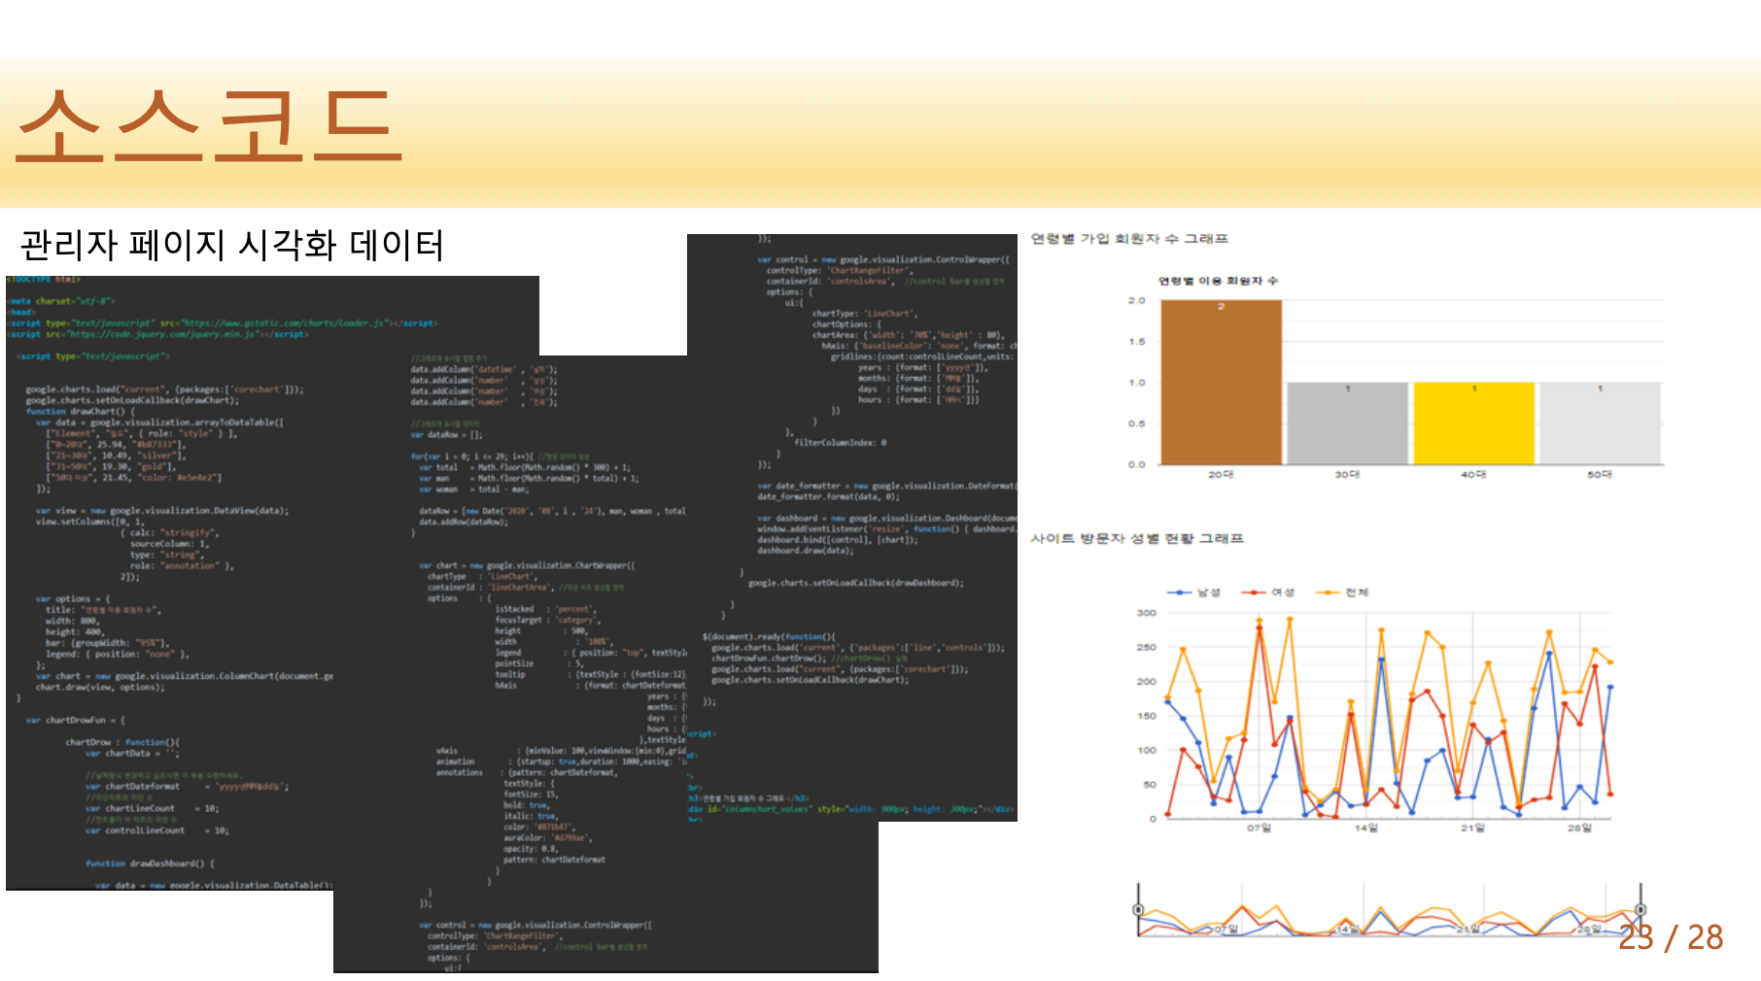Screen dimensions: 1761x981
Task: Click the light gray 50대 bar
Action: click(1600, 423)
